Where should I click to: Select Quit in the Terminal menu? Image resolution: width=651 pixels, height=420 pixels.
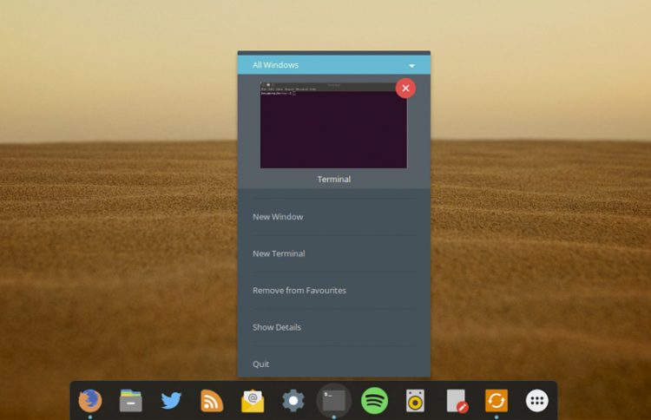[334, 364]
